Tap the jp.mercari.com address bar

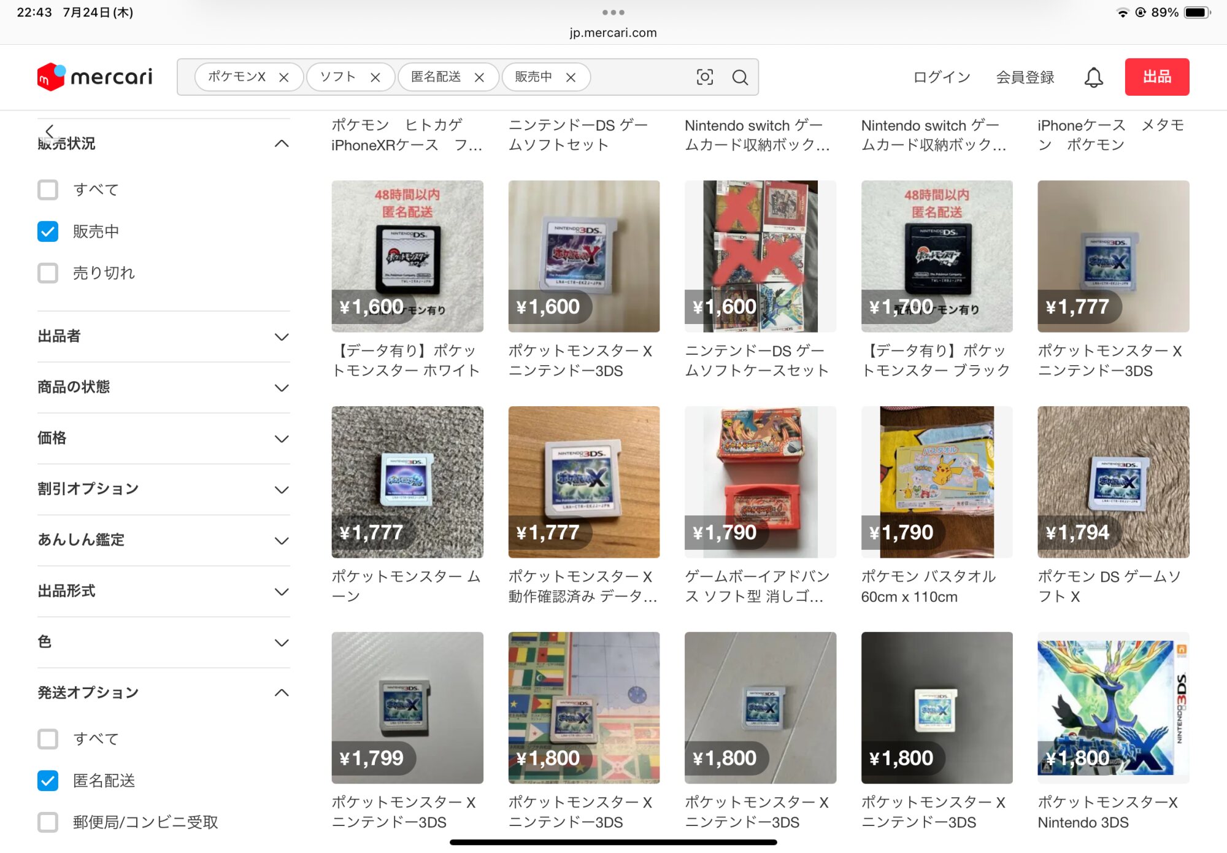(613, 33)
